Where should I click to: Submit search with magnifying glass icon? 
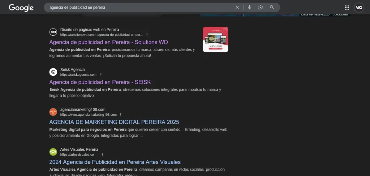(272, 8)
